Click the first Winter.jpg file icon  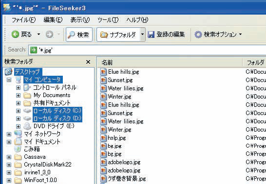[103, 97]
